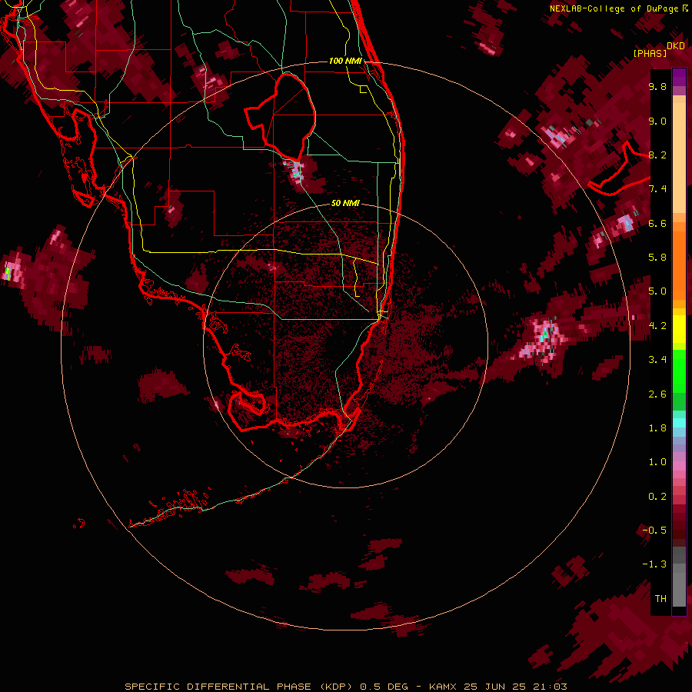
Task: Click the 7.4 legend value
Action: click(x=657, y=189)
